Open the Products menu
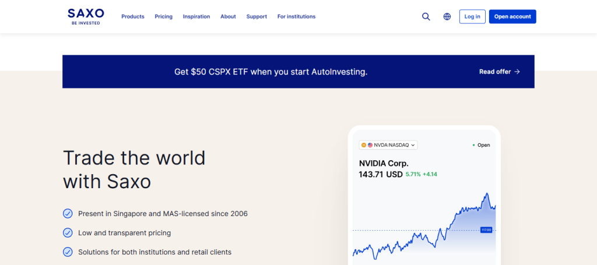The width and height of the screenshot is (597, 265). [133, 17]
